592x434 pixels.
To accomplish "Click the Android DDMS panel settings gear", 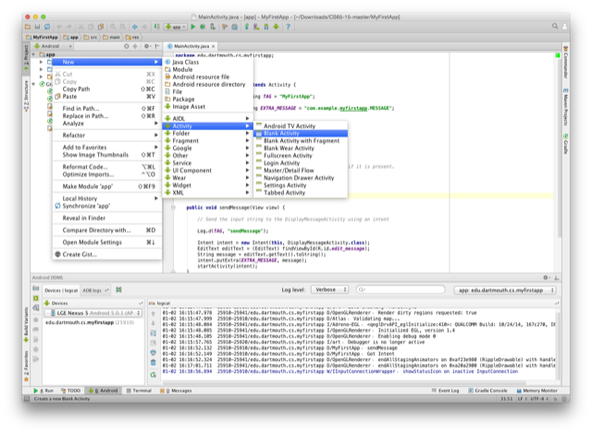I will 546,278.
